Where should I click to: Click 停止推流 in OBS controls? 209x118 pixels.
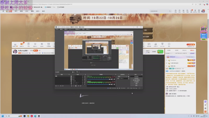point(136,77)
